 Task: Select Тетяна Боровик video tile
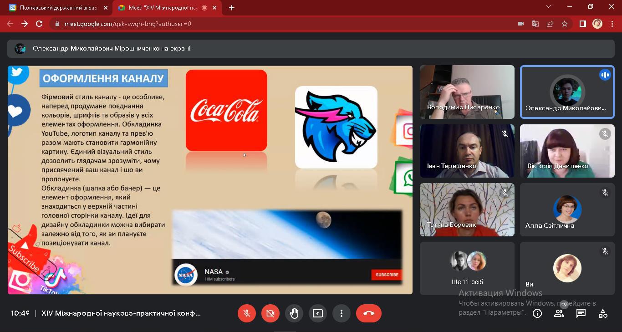point(467,209)
